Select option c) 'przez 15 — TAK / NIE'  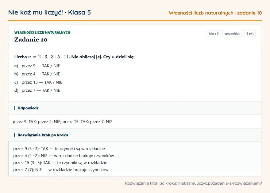38,82
